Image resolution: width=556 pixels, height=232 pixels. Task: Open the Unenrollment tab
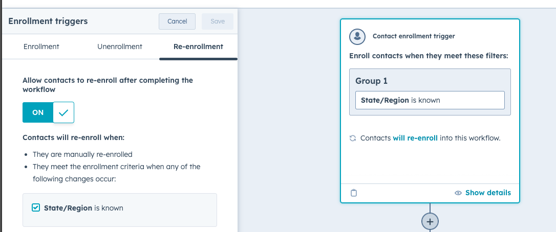click(x=120, y=47)
